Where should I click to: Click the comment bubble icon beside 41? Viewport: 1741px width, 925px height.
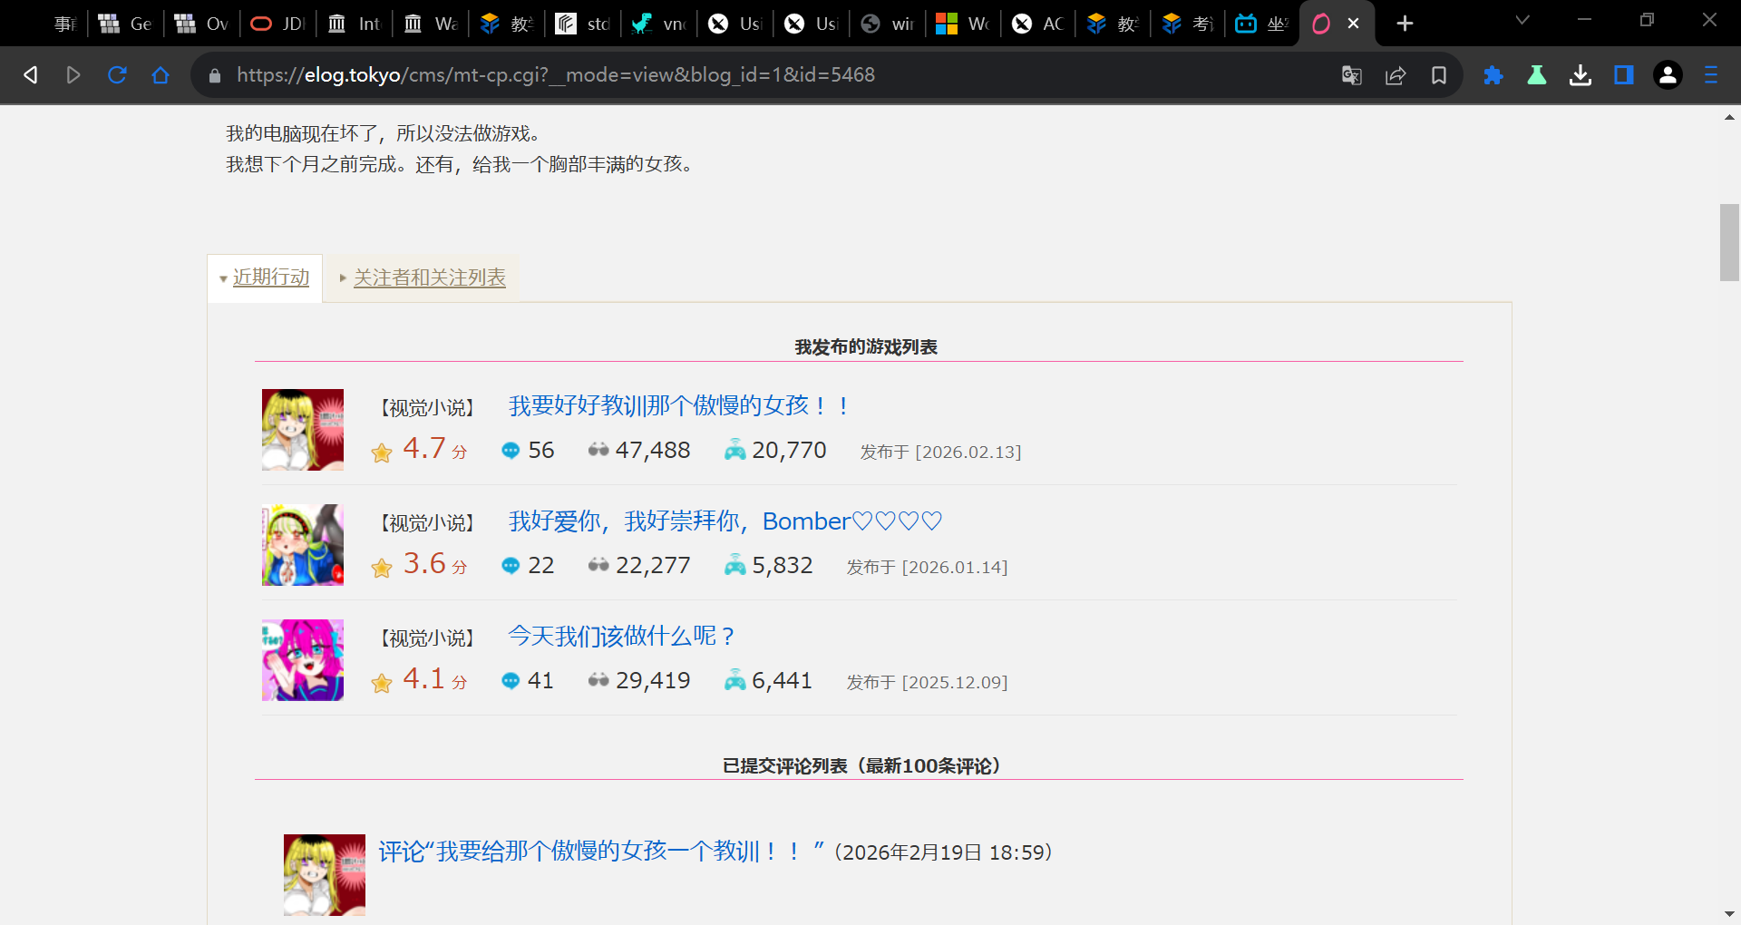pos(511,680)
